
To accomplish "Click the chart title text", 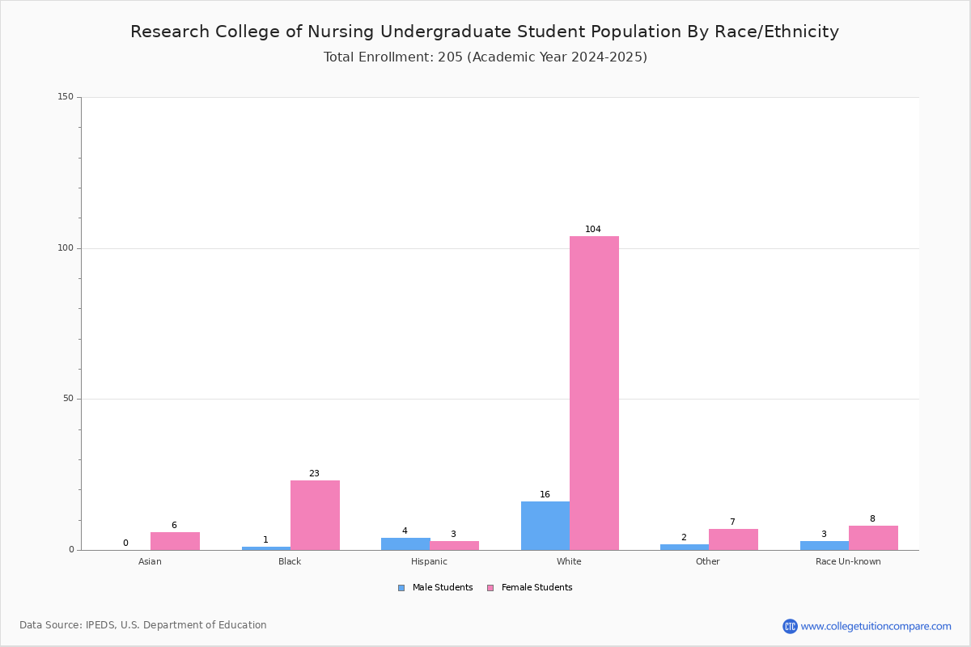I will pyautogui.click(x=485, y=32).
